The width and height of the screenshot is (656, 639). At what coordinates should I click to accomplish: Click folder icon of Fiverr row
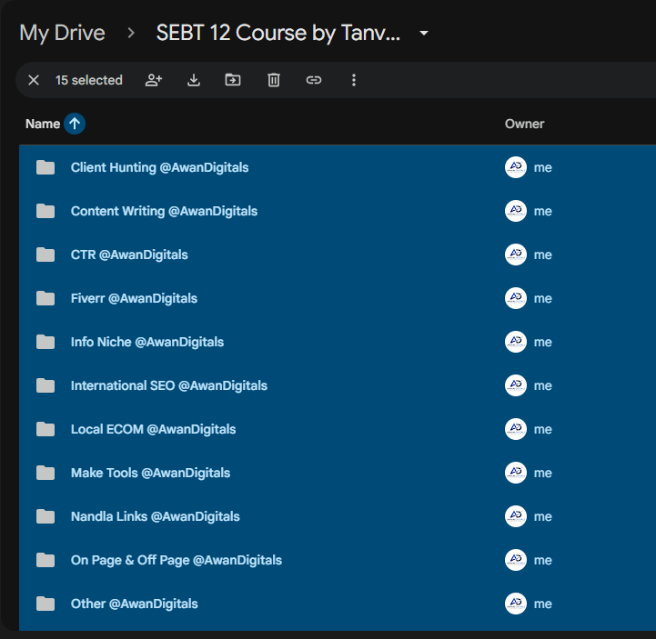[45, 298]
